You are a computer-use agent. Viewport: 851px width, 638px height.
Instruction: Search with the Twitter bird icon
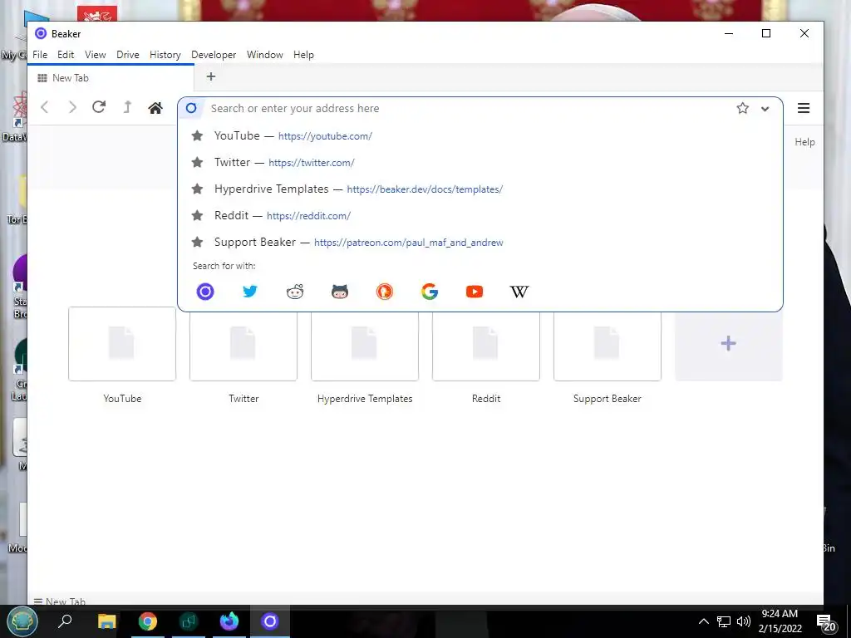(249, 292)
